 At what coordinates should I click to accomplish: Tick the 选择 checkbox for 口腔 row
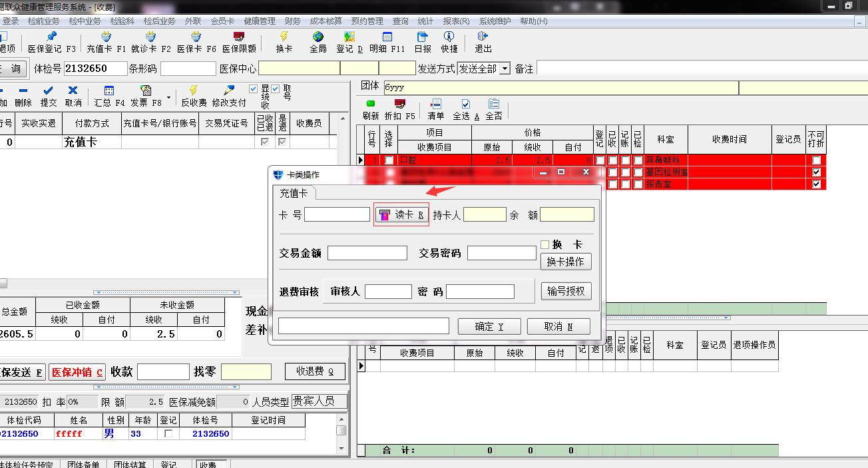(x=389, y=160)
